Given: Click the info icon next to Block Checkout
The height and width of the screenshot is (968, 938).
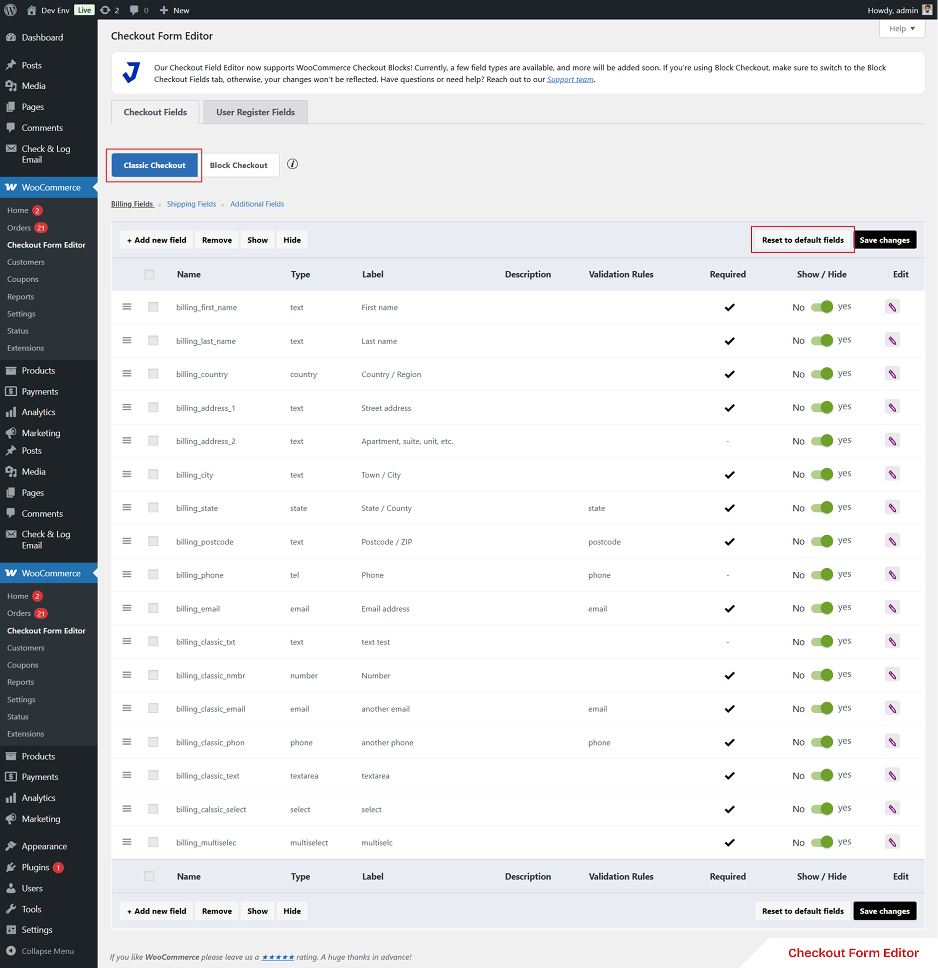Looking at the screenshot, I should point(292,164).
